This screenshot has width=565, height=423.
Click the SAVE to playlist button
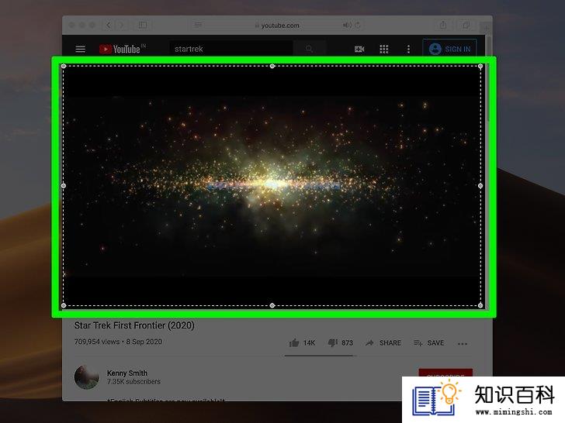tap(428, 342)
